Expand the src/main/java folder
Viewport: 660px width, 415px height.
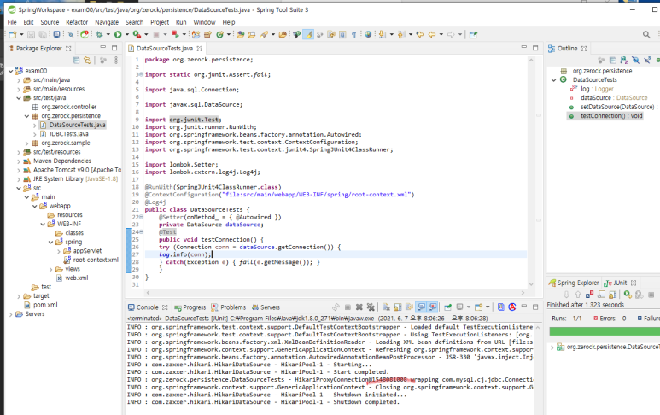(x=19, y=80)
